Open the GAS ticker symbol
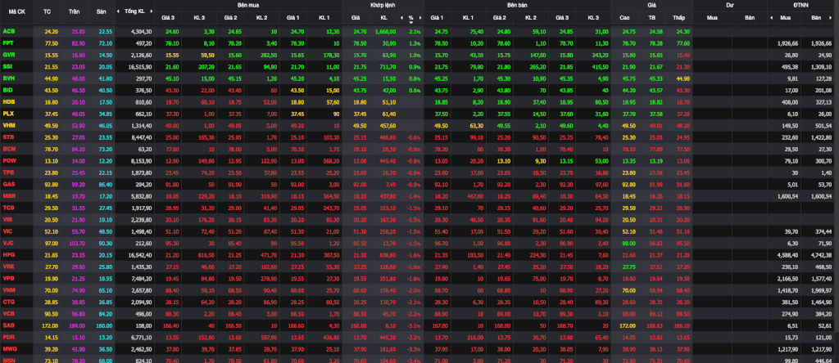 coord(8,184)
